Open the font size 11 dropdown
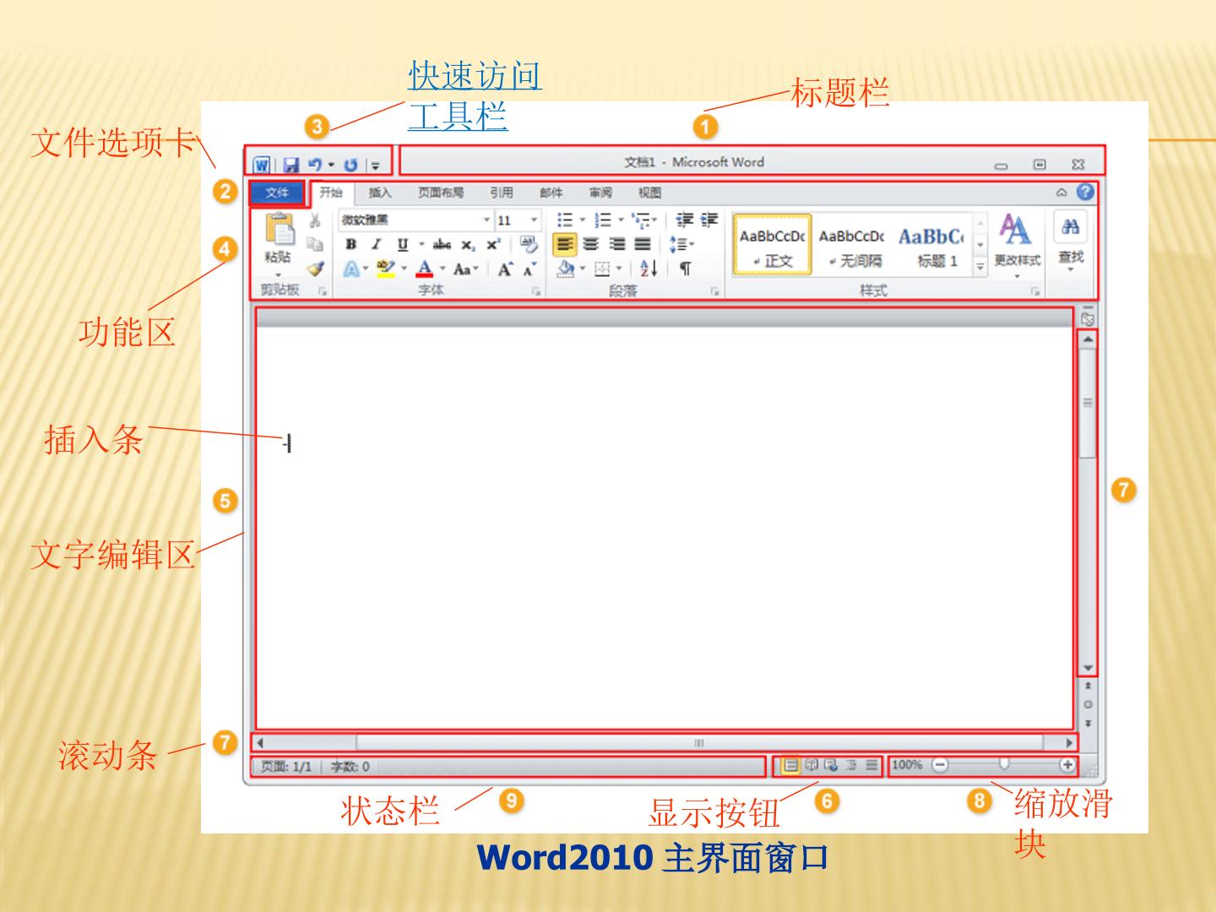The image size is (1216, 912). pyautogui.click(x=534, y=220)
